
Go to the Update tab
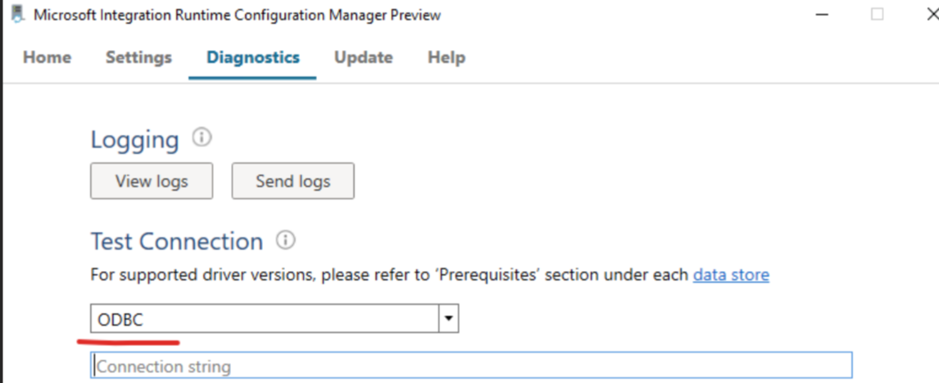(364, 57)
